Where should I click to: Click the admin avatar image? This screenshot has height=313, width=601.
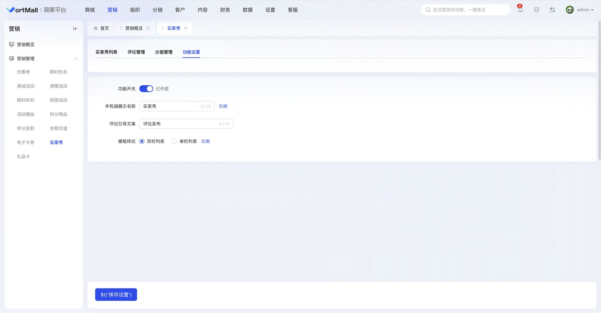click(x=569, y=10)
